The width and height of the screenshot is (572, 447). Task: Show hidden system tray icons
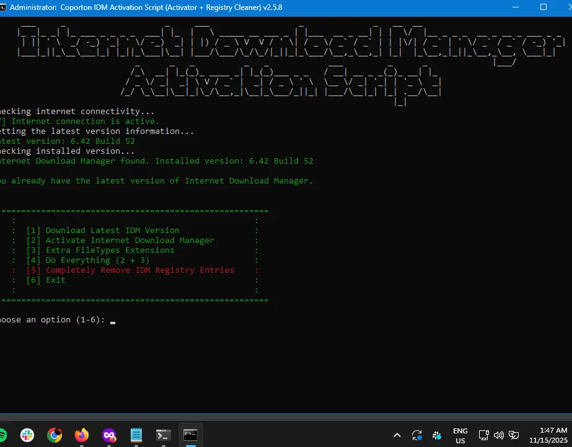(397, 435)
